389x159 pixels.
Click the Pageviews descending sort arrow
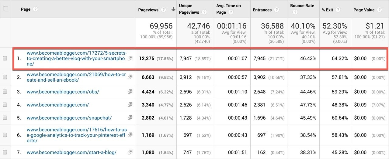[x=173, y=9]
